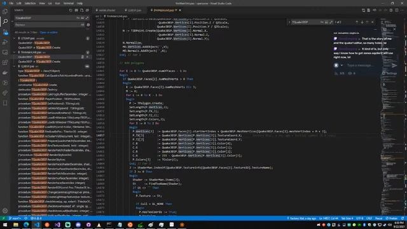Clear the search results
Viewport: 407px width, 229px height.
76,10
